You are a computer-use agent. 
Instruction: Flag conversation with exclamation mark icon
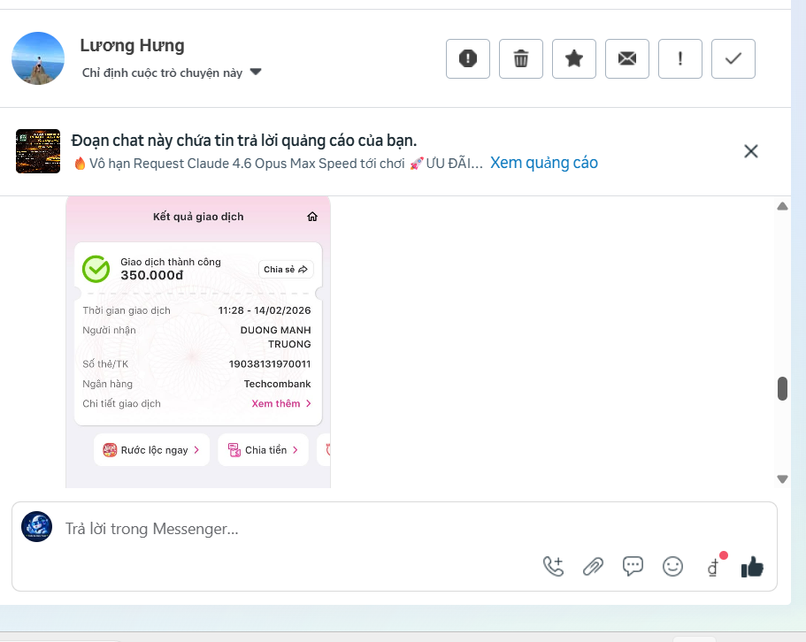(680, 59)
